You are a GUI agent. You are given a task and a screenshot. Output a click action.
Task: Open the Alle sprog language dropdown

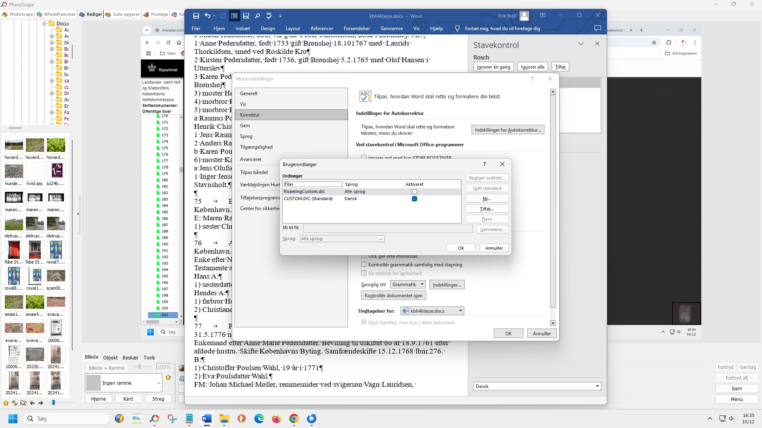coord(342,239)
